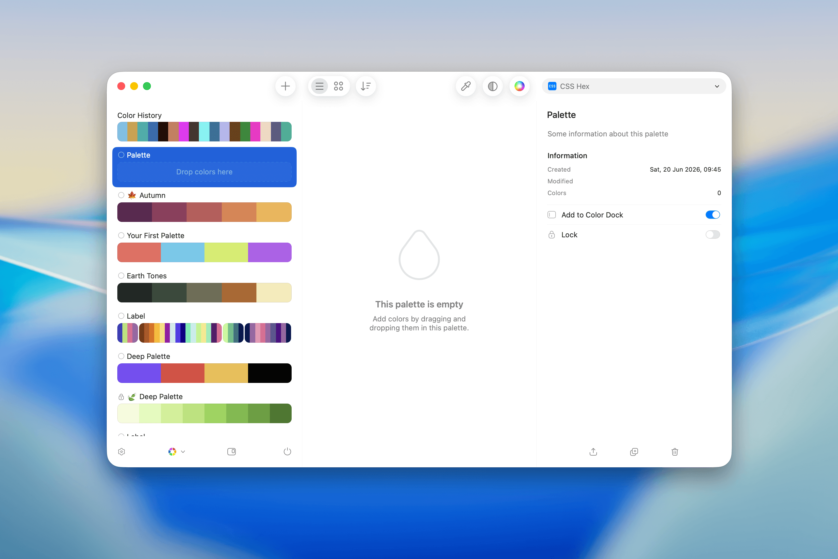Click the maple leaf icon beside Autumn
Viewport: 838px width, 559px height.
[x=132, y=195]
